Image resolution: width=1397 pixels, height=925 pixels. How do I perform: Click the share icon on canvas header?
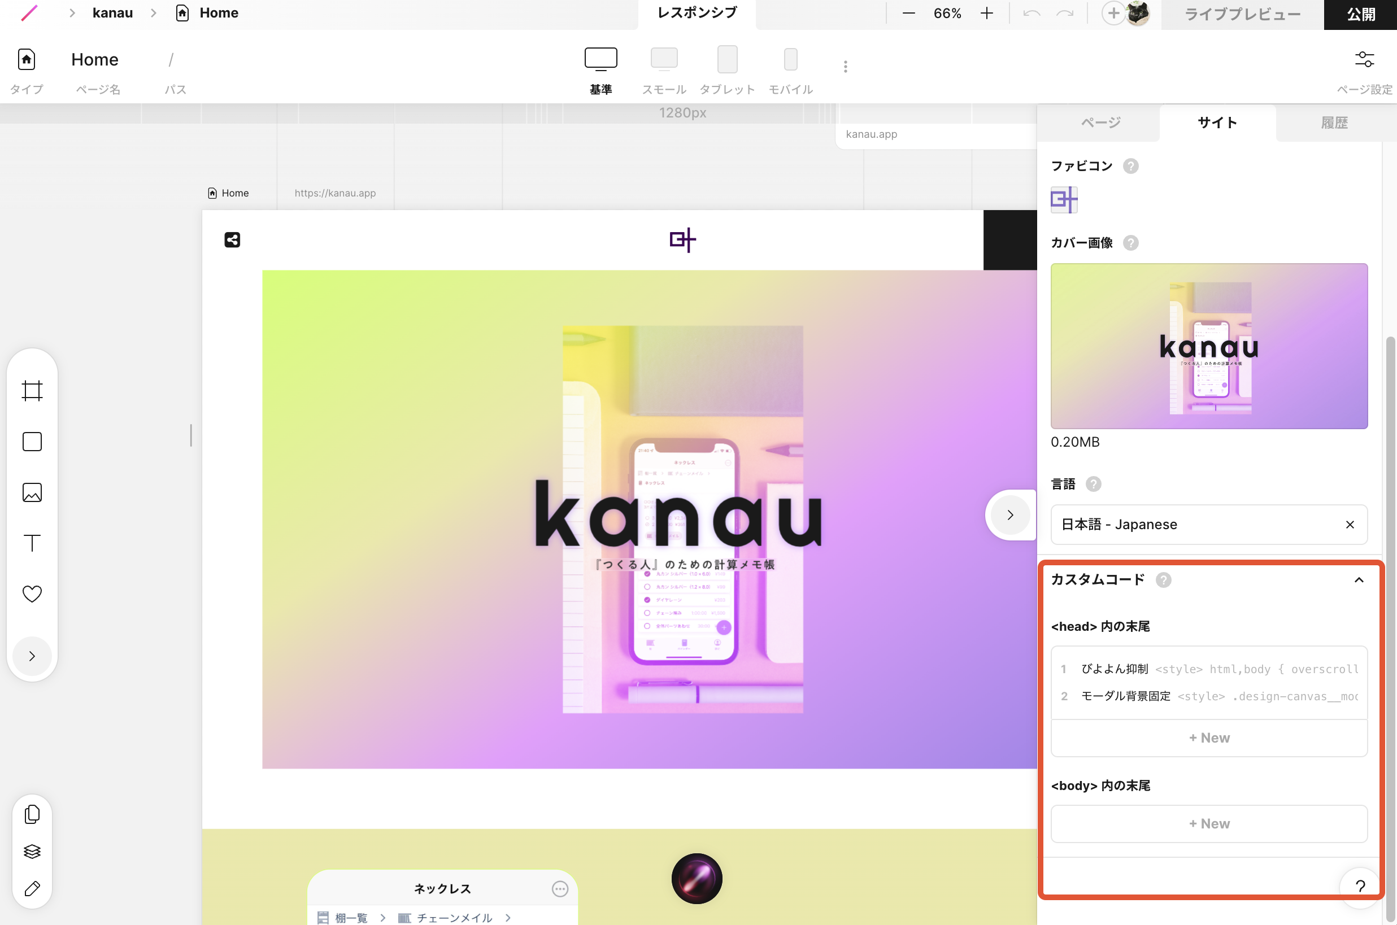click(x=232, y=240)
